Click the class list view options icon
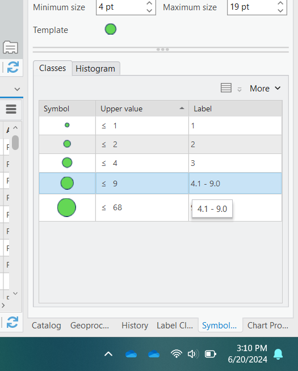298x371 pixels. tap(226, 88)
